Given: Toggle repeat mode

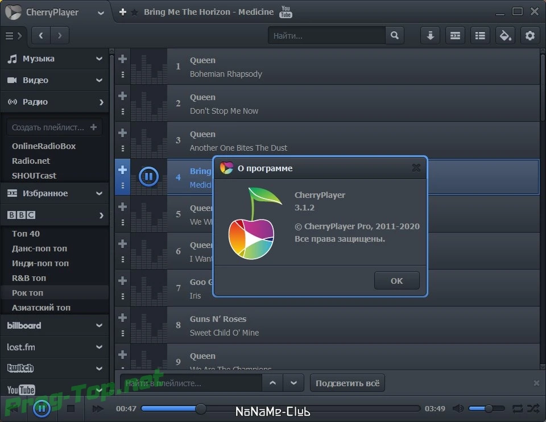Looking at the screenshot, I should (x=518, y=408).
